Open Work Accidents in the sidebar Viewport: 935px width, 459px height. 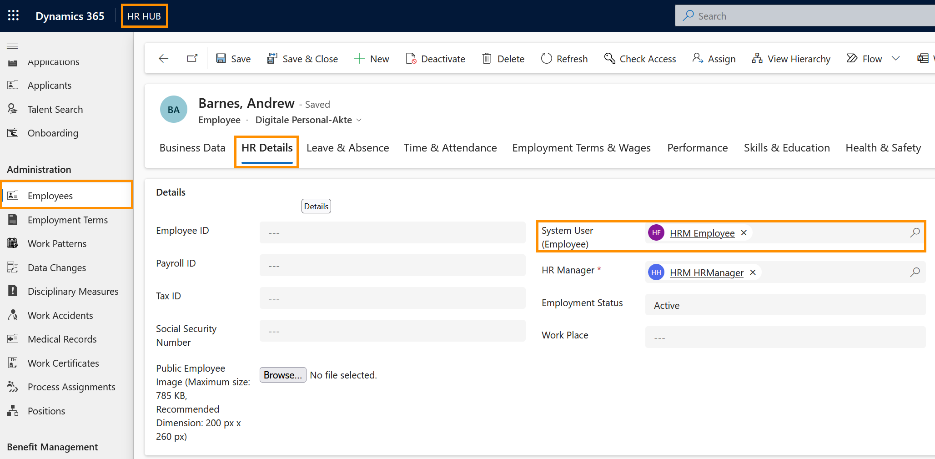[x=60, y=316]
